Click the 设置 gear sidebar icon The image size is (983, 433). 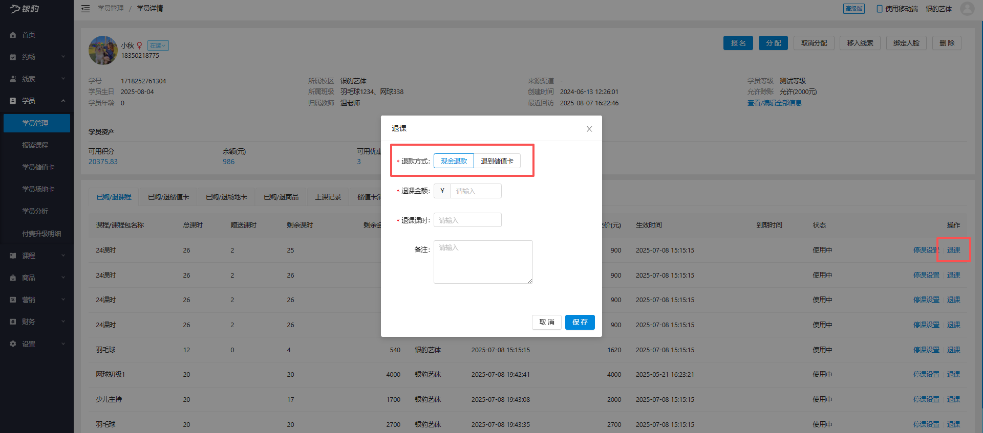[13, 344]
